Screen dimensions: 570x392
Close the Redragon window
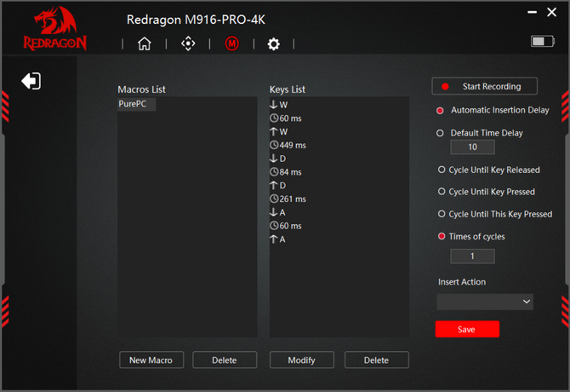(552, 13)
